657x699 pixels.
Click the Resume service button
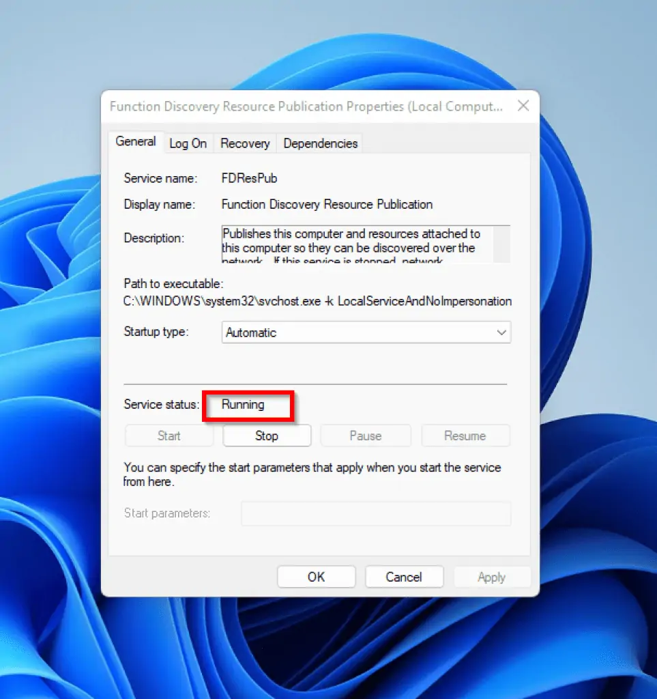[465, 436]
